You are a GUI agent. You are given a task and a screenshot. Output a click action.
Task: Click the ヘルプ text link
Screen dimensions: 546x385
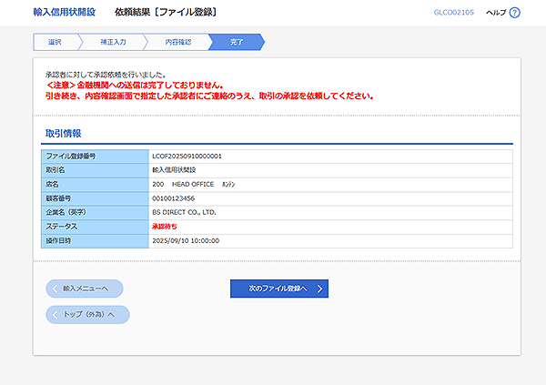pyautogui.click(x=496, y=13)
